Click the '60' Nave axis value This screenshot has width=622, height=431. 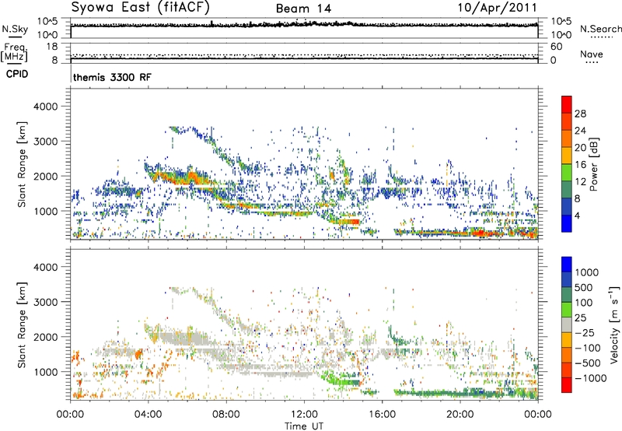tap(556, 47)
